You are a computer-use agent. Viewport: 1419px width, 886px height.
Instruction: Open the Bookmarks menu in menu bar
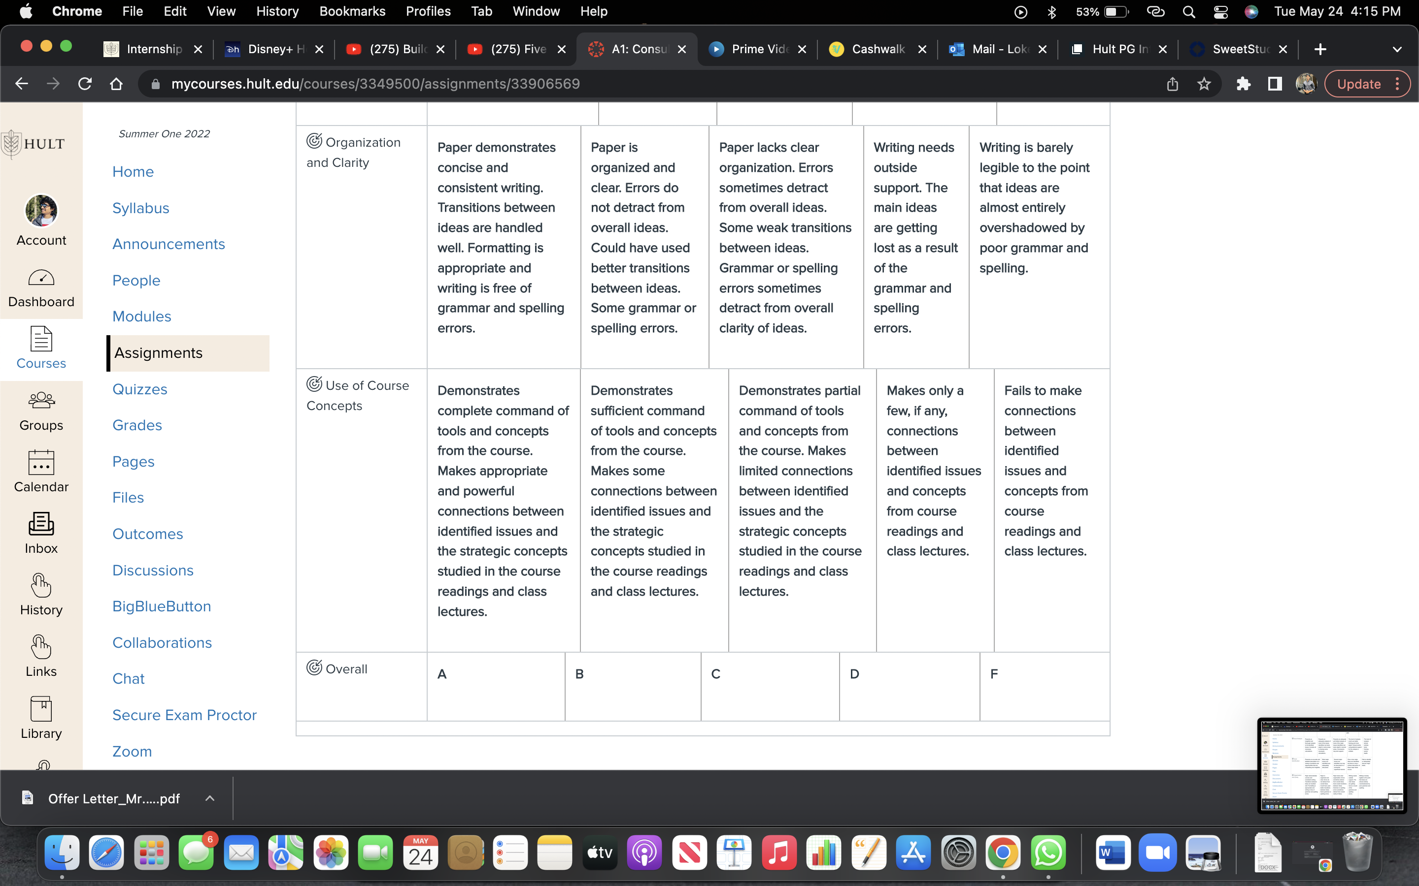[352, 12]
